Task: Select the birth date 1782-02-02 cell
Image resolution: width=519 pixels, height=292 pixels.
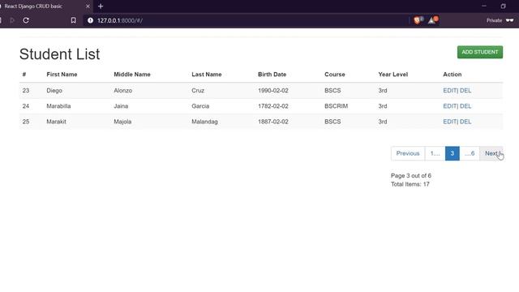Action: (273, 106)
